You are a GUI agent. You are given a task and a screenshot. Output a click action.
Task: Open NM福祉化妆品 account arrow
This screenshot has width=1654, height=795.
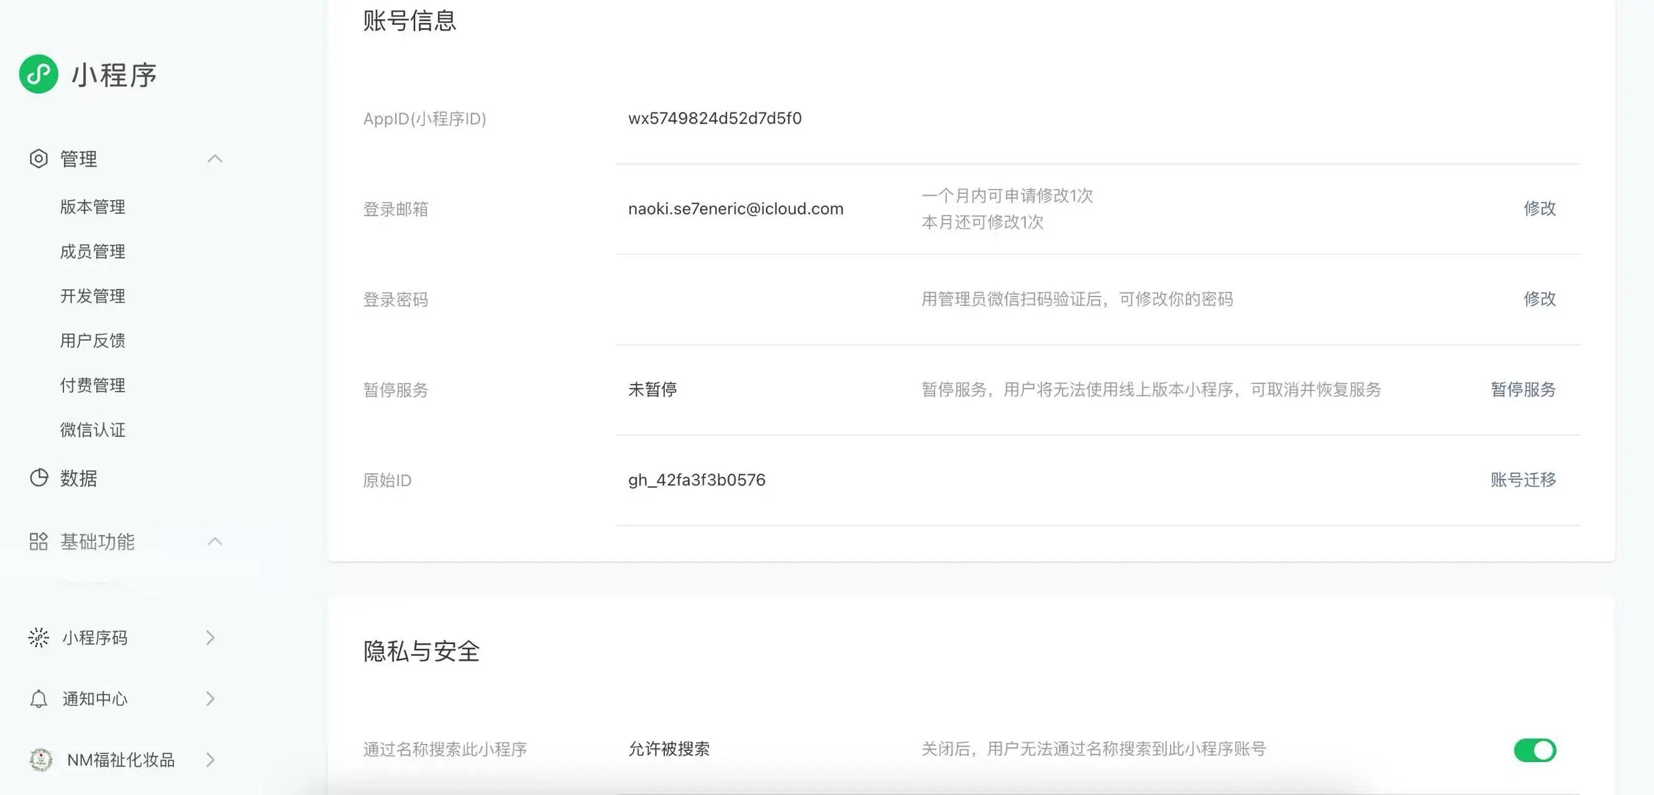210,760
